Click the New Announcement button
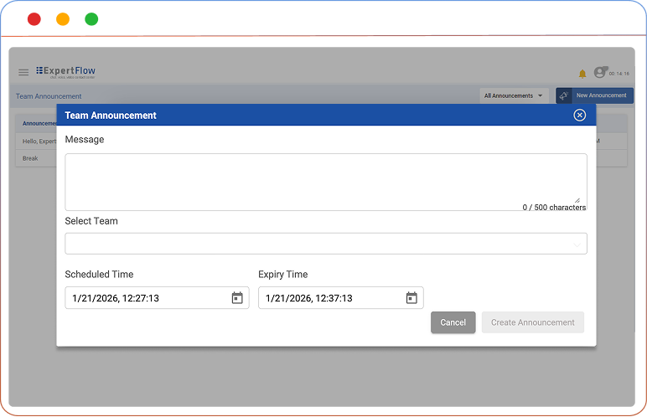Viewport: 647px width, 417px height. [601, 95]
